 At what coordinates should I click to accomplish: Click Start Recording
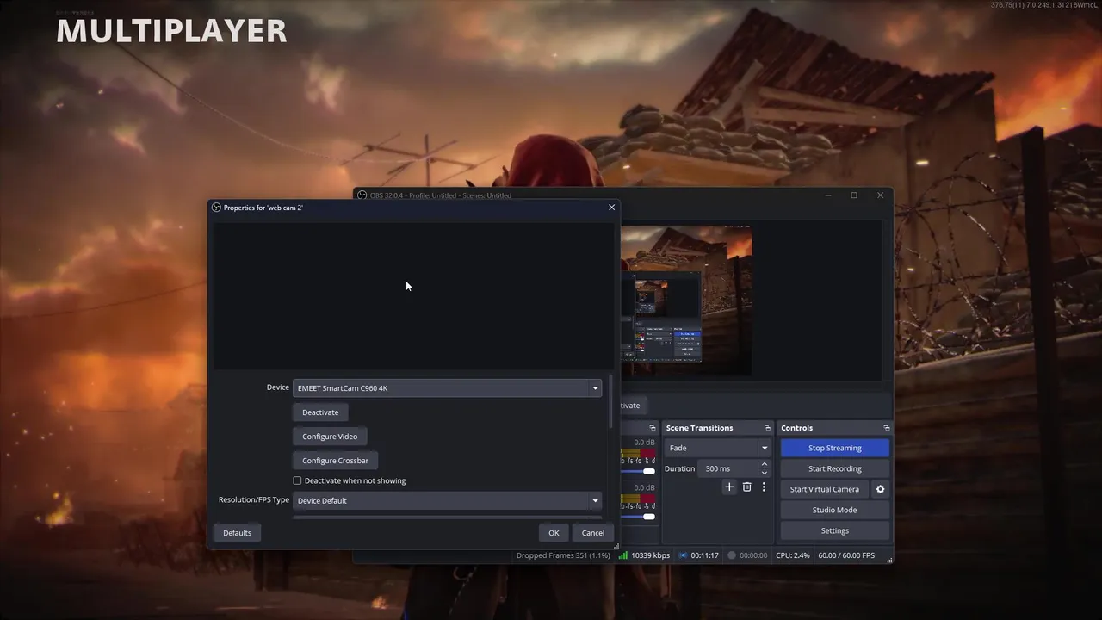(x=834, y=468)
